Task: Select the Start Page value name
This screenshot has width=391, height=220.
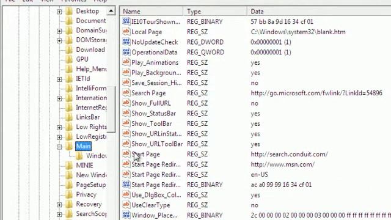Action: (x=145, y=154)
